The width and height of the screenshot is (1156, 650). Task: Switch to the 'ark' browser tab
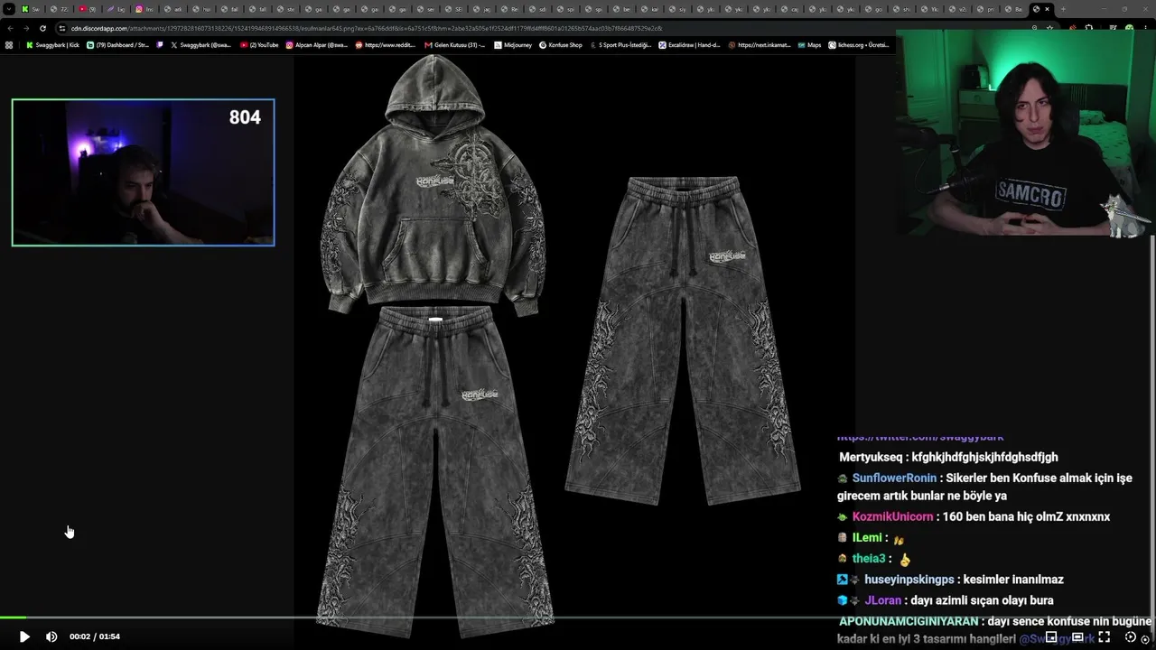click(x=172, y=9)
